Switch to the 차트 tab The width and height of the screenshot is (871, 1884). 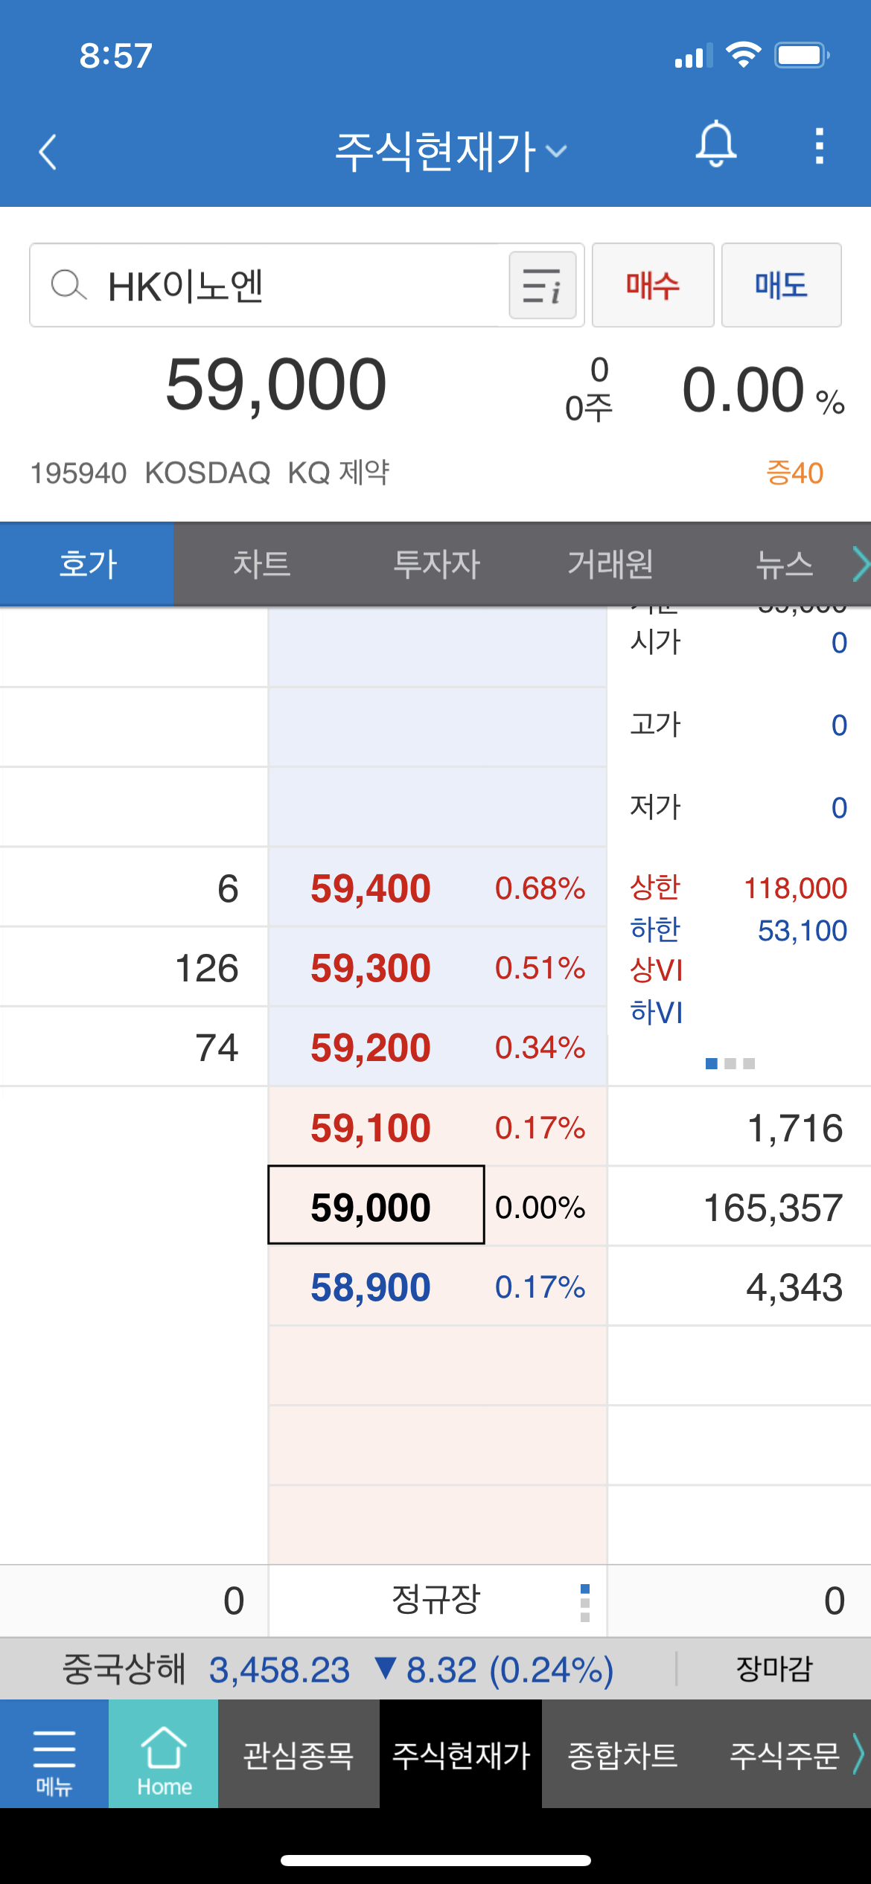261,564
